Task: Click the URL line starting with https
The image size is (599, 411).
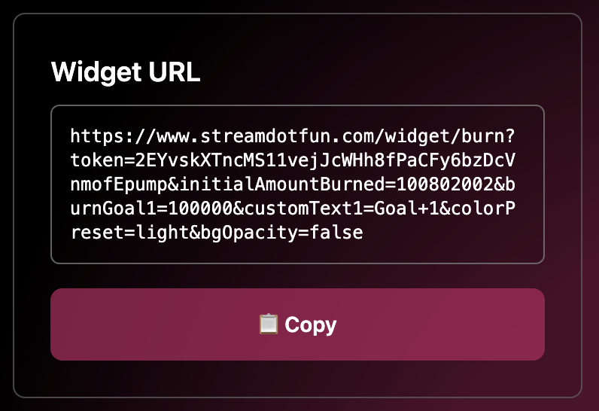Action: click(292, 136)
